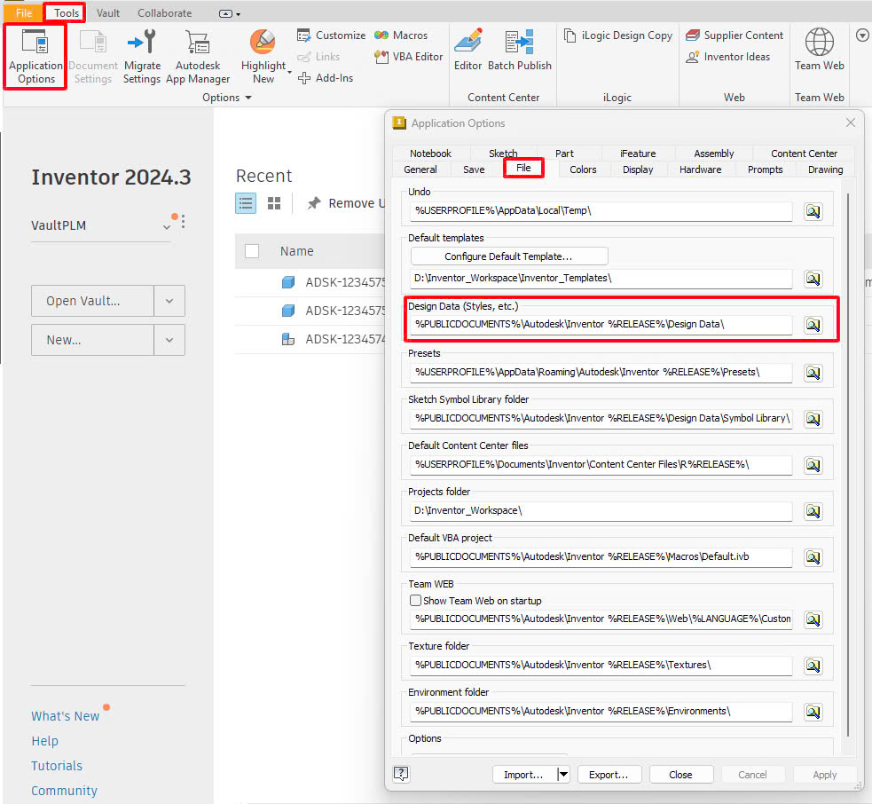This screenshot has width=872, height=804.
Task: Browse for Projects folder
Action: point(813,511)
